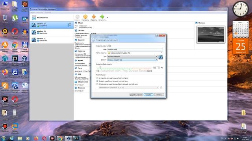The width and height of the screenshot is (252, 141).
Task: Open Chrome from the taskbar
Action: 60,138
